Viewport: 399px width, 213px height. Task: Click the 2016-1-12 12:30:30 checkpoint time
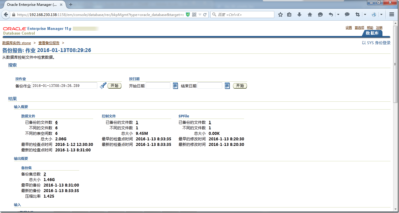click(74, 144)
